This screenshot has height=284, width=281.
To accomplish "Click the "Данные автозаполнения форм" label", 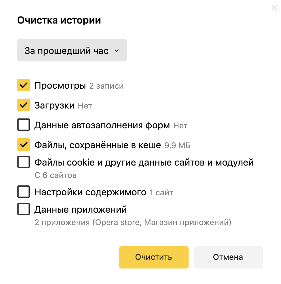I will pos(102,125).
